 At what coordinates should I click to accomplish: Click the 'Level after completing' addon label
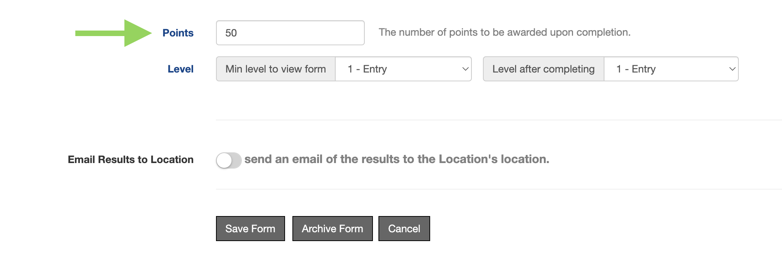pos(543,69)
